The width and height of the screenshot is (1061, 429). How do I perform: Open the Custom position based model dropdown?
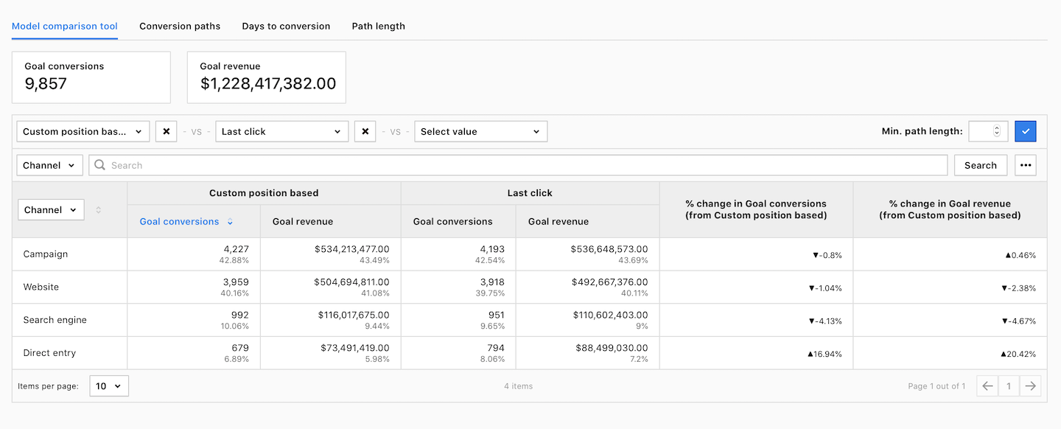(x=83, y=132)
